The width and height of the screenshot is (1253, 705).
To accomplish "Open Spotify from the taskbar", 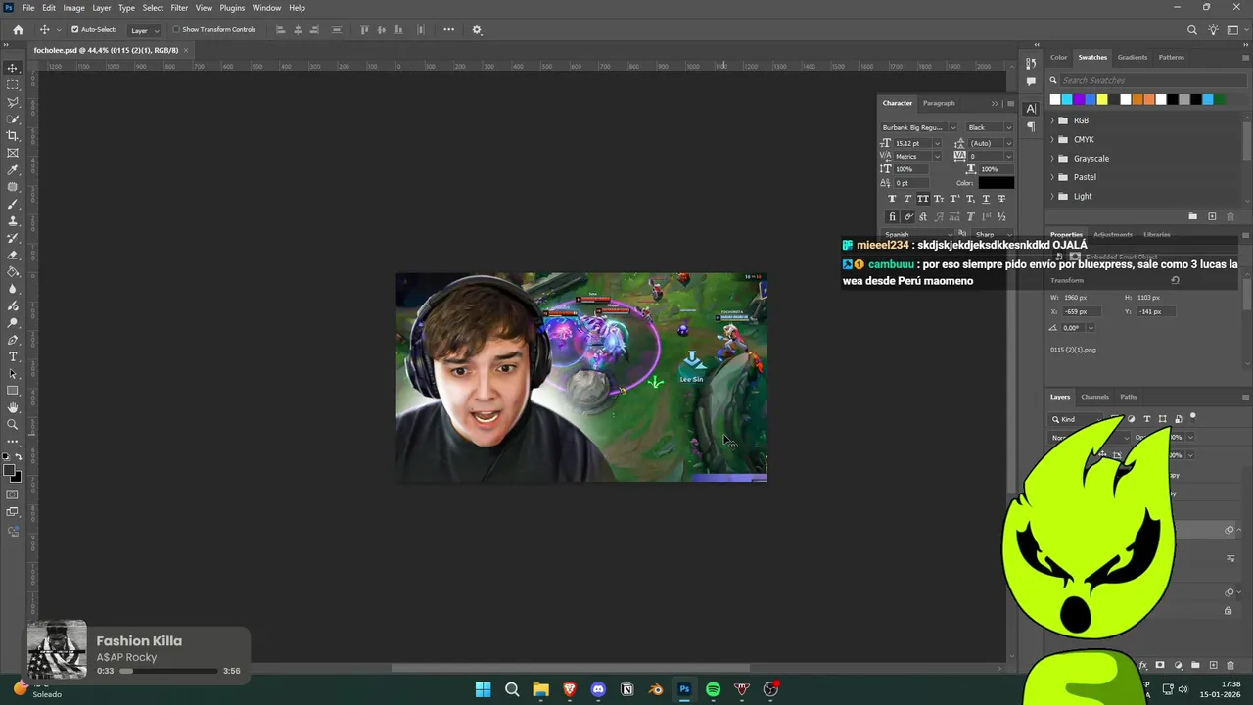I will point(713,689).
